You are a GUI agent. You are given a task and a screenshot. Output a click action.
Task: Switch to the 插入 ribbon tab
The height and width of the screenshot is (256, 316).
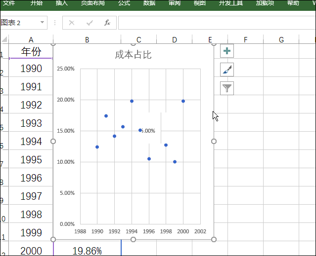point(62,3)
